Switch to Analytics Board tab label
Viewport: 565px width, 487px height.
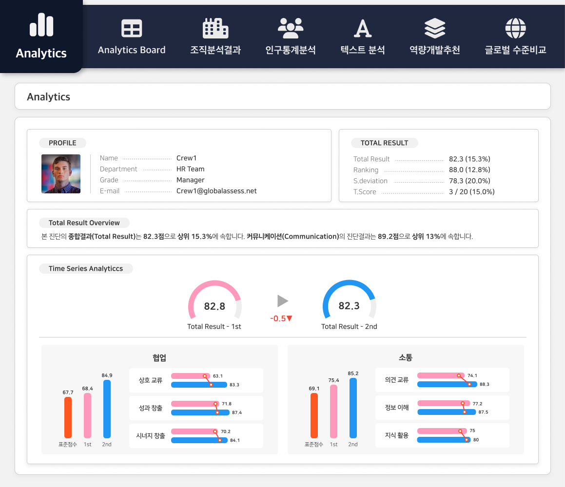click(132, 50)
